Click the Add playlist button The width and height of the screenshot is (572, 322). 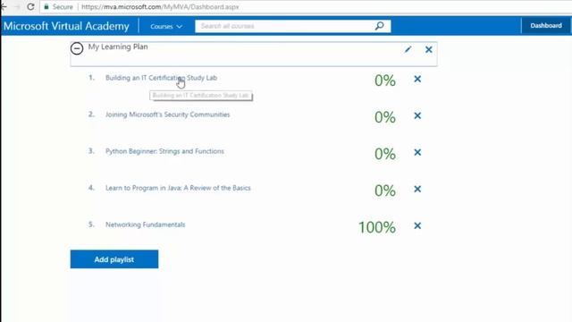click(x=114, y=259)
